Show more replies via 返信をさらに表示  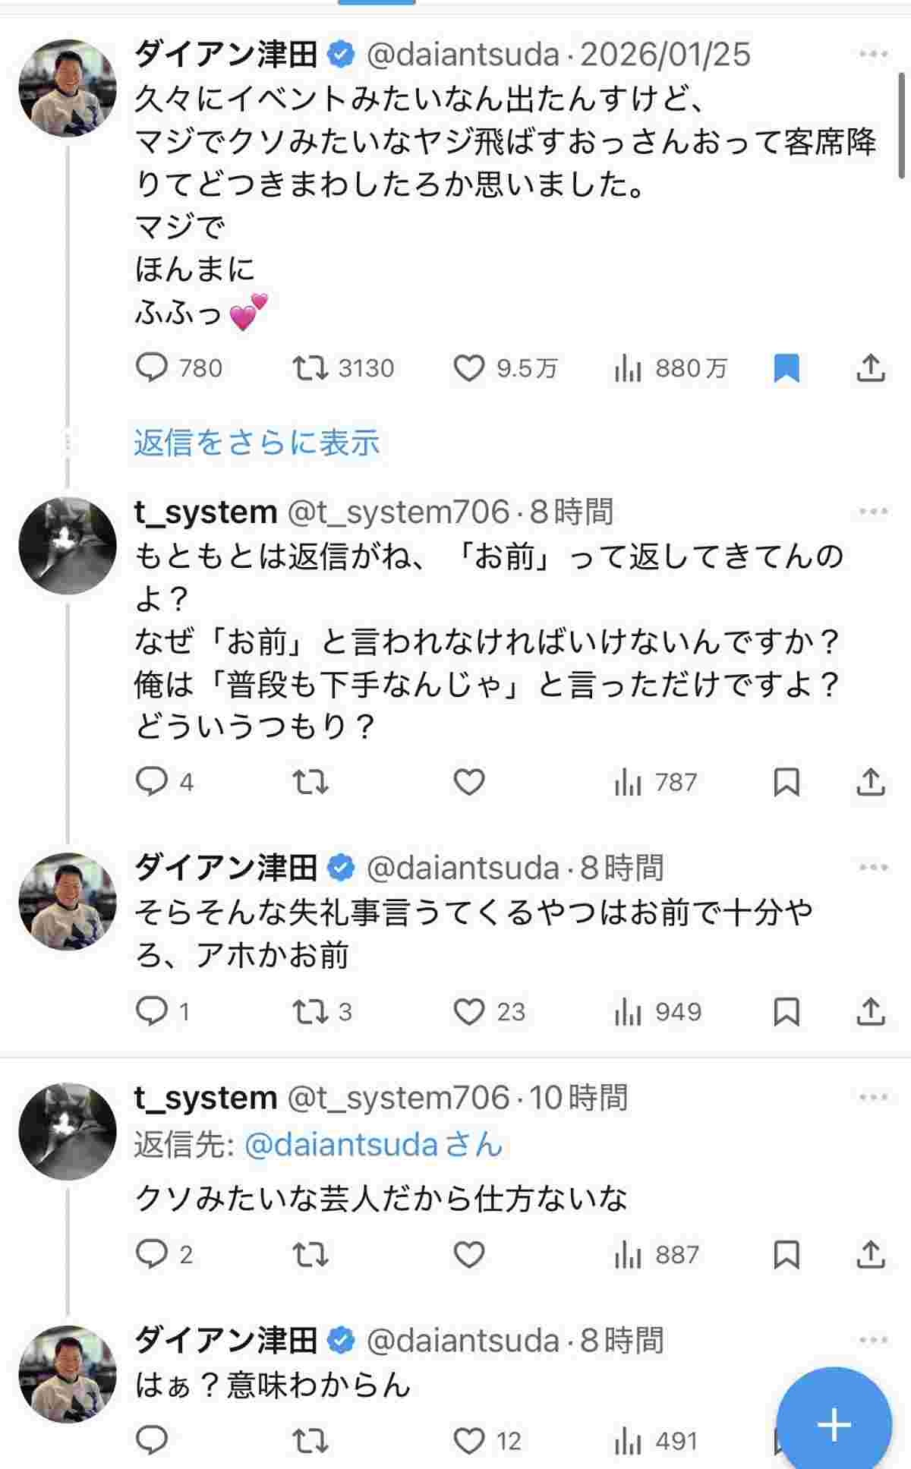click(x=257, y=443)
